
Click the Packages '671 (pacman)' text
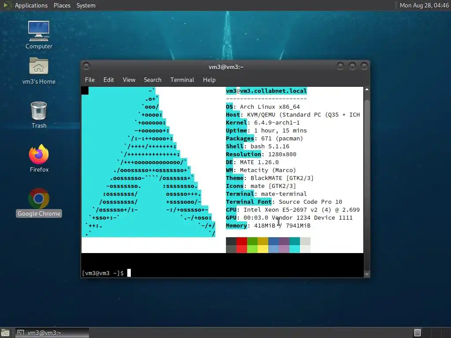282,139
